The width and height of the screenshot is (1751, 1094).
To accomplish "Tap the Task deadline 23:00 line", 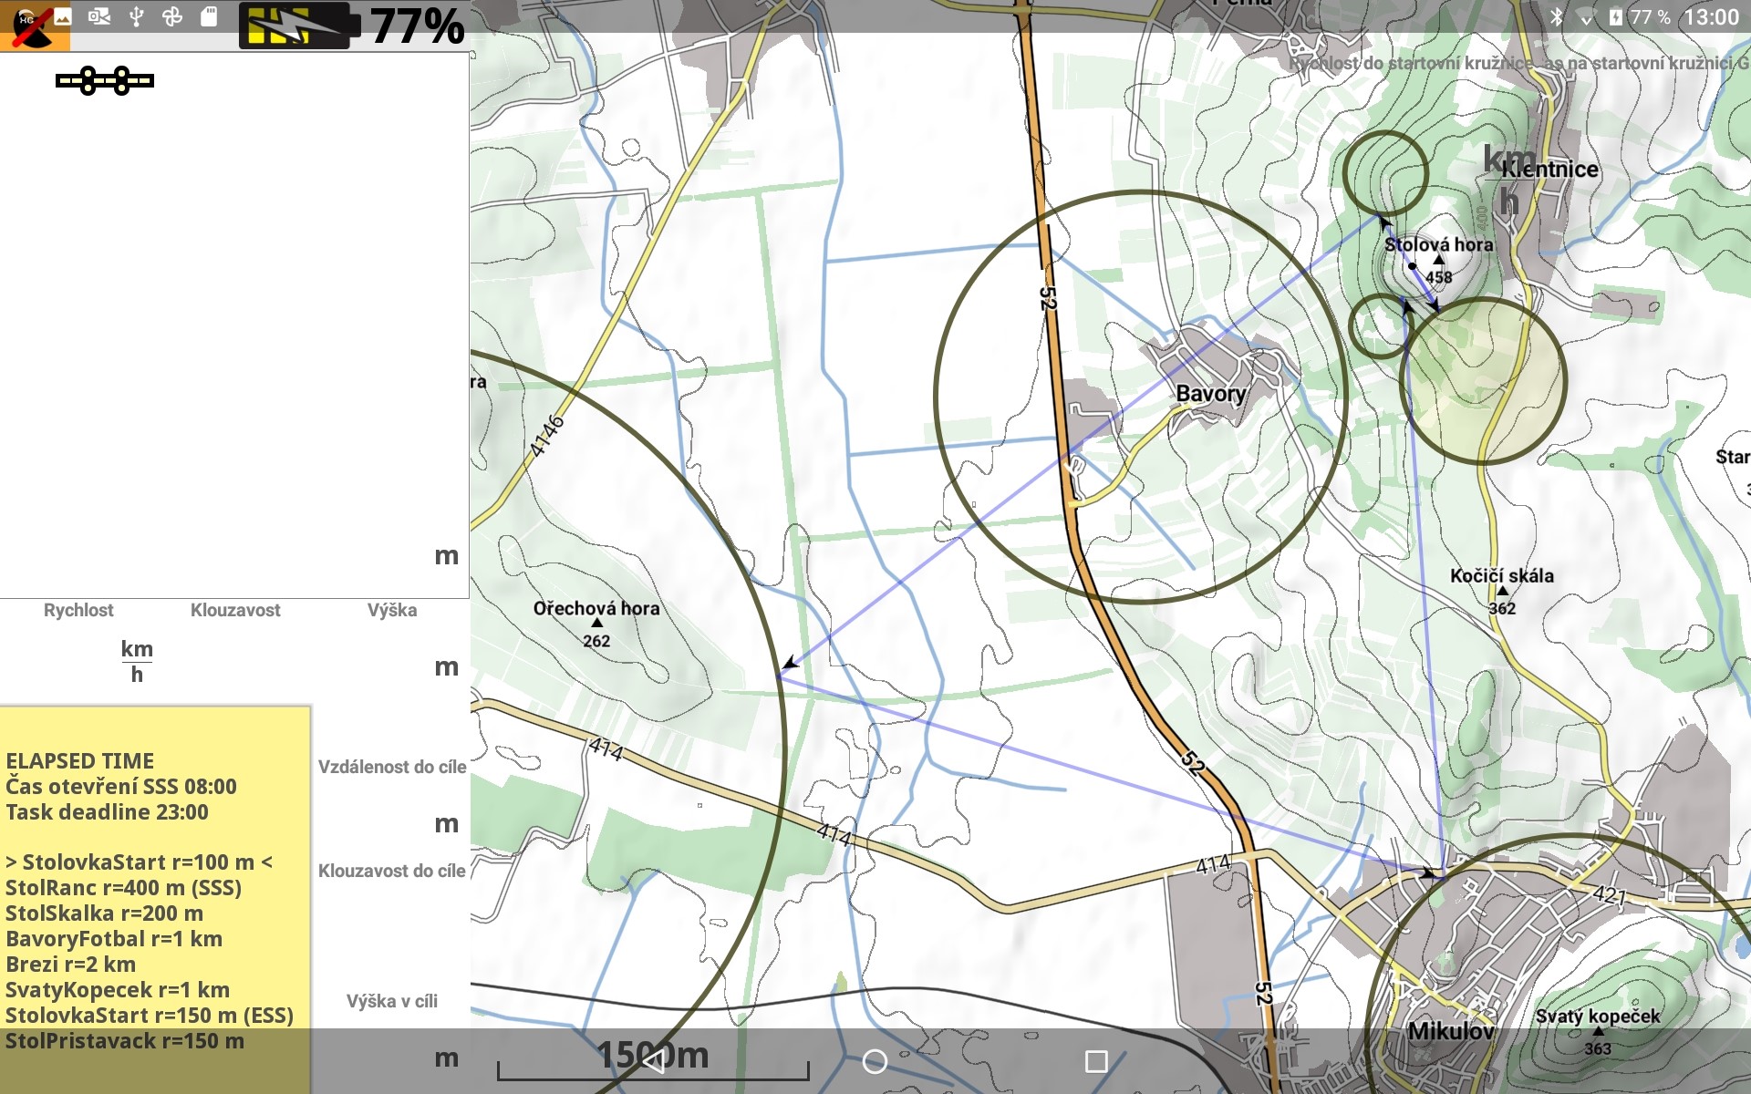I will click(107, 812).
